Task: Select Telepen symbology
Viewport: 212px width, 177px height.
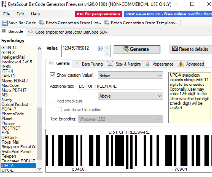Action: (x=18, y=156)
